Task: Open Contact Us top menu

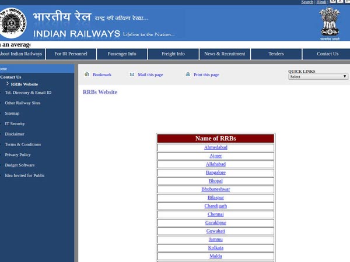Action: click(x=327, y=54)
